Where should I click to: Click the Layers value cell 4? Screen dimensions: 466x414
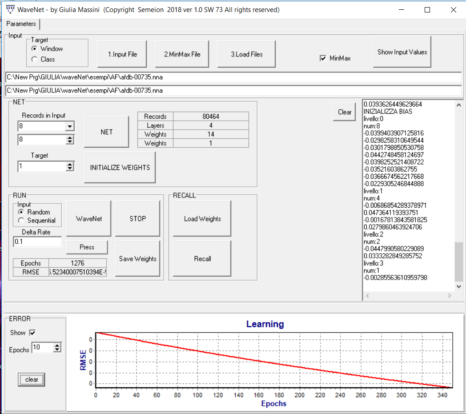tap(211, 125)
